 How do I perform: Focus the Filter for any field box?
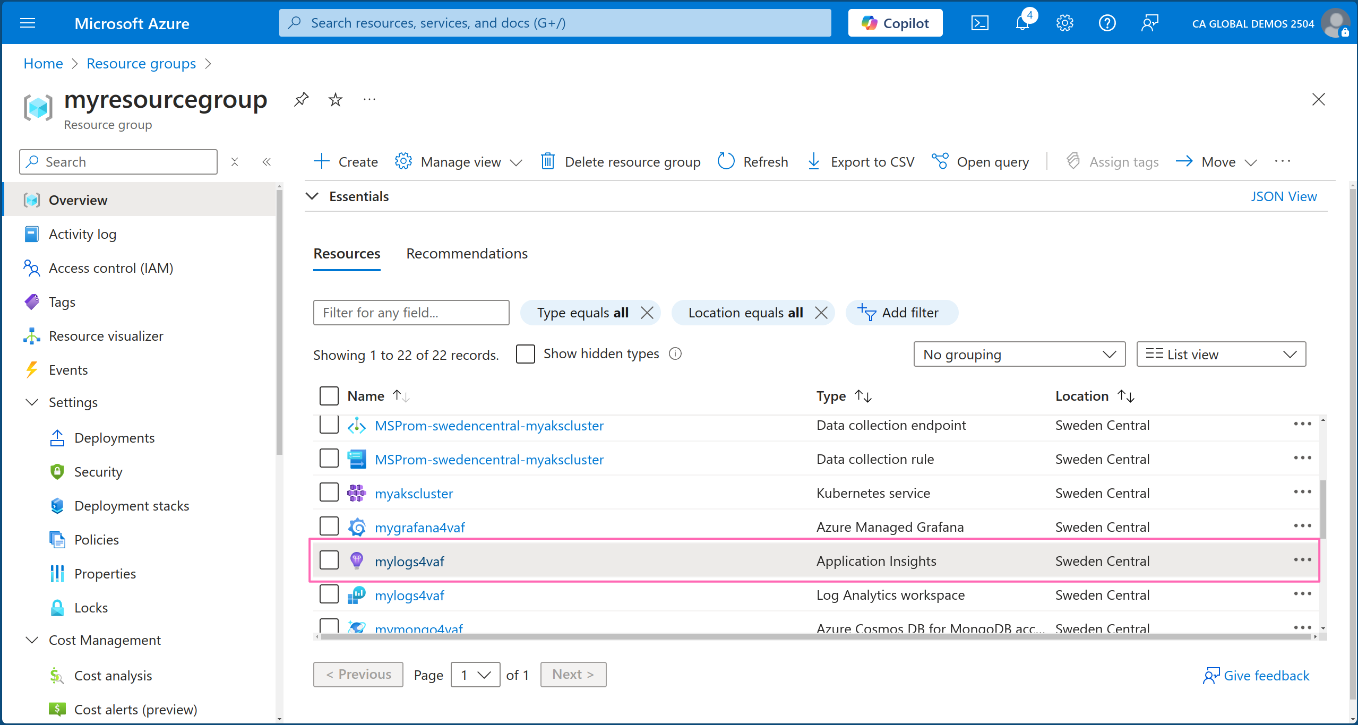pyautogui.click(x=411, y=313)
